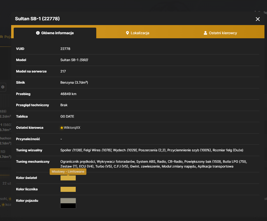Close the Sultan SB-1 dialog
267x221 pixels.
tap(258, 19)
